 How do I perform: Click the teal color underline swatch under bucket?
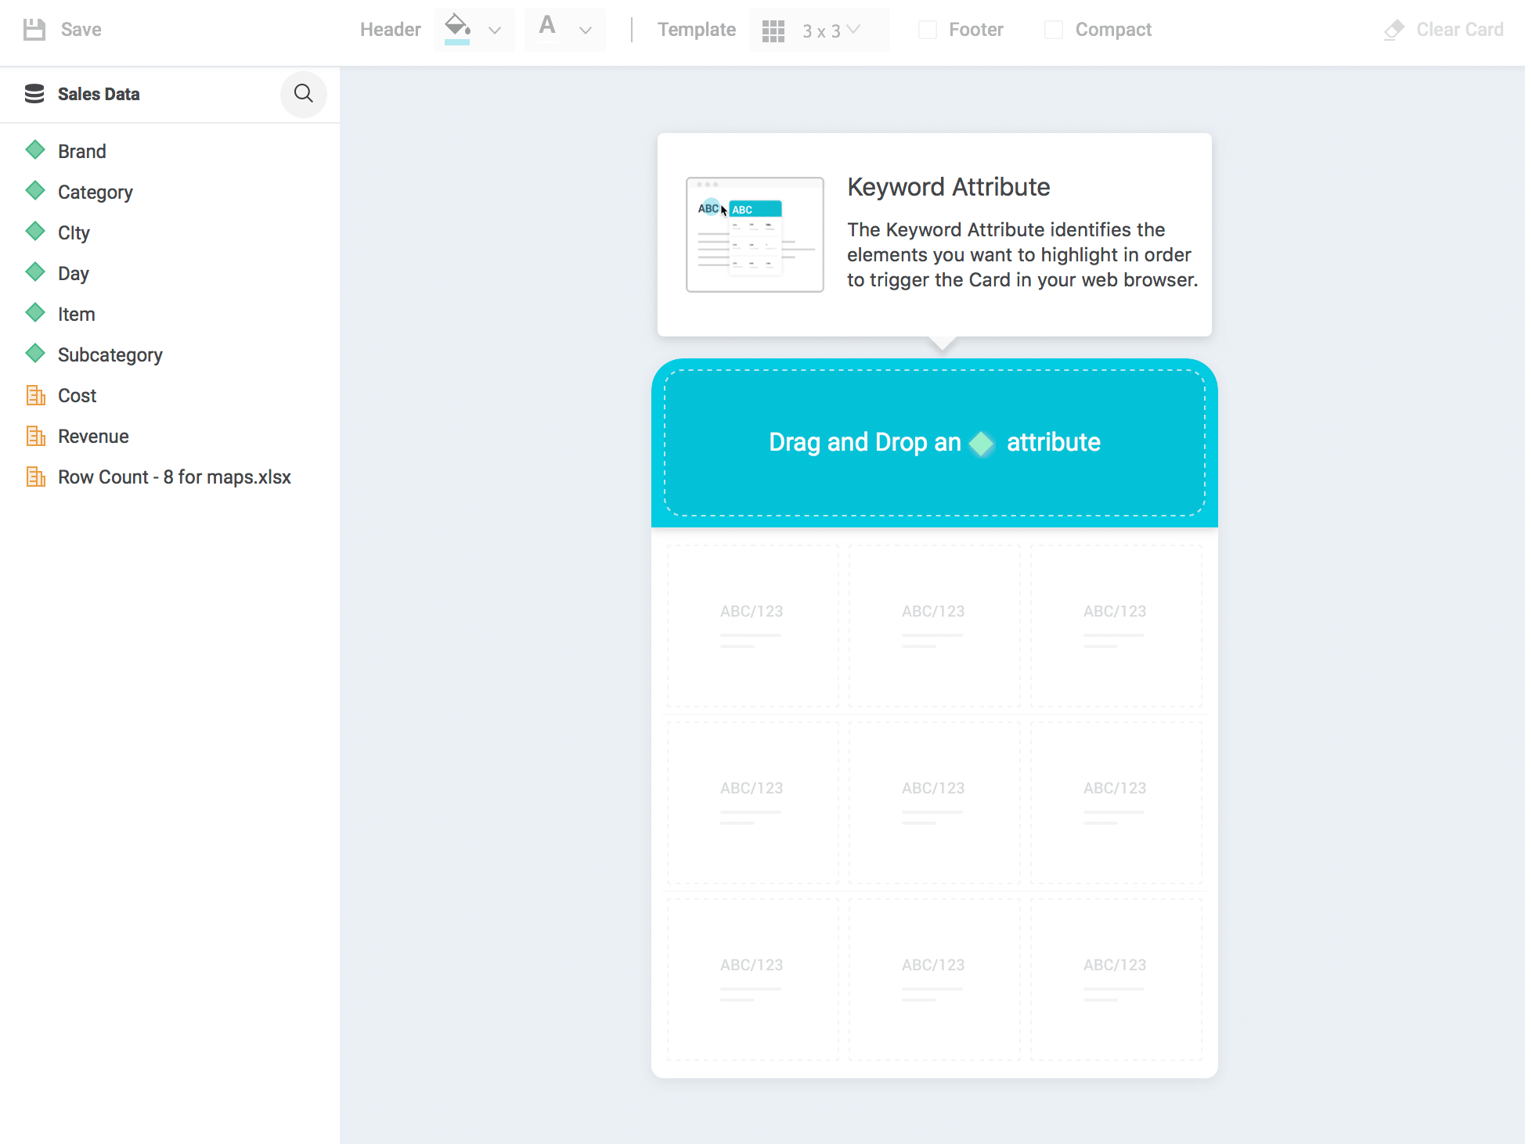[x=457, y=42]
